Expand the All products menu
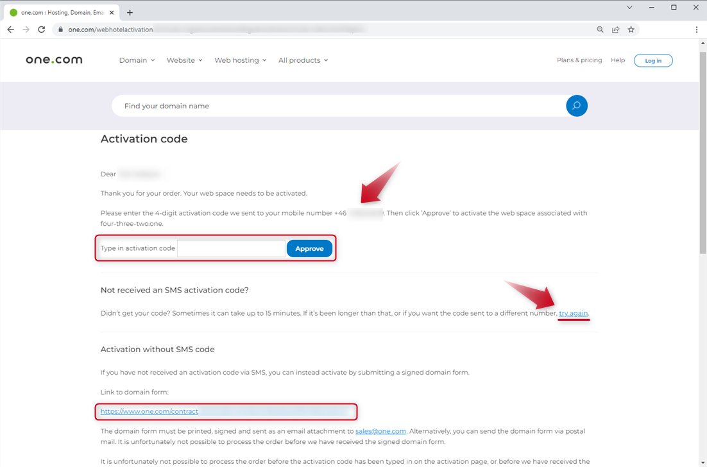 303,60
